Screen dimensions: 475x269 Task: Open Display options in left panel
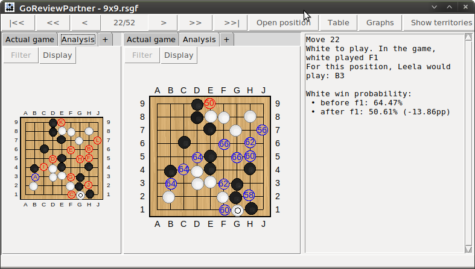(57, 55)
